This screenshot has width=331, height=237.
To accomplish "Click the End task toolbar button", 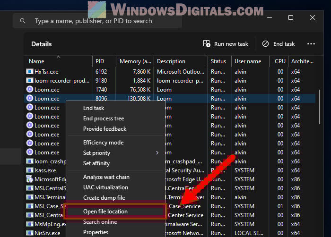I will [278, 44].
